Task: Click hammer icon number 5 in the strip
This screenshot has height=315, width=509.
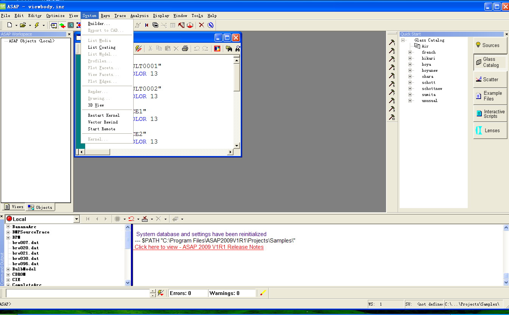Action: coord(392,76)
